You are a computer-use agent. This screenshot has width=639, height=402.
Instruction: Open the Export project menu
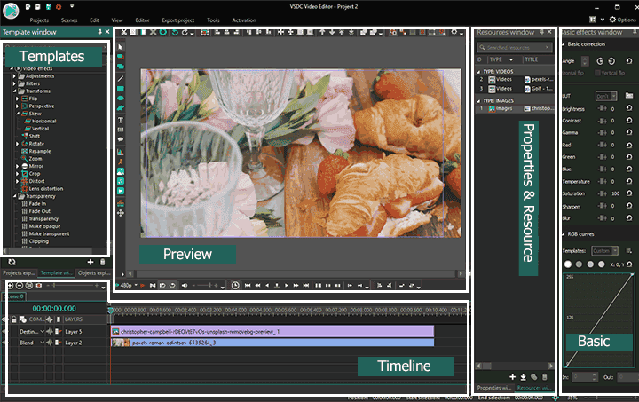click(177, 19)
